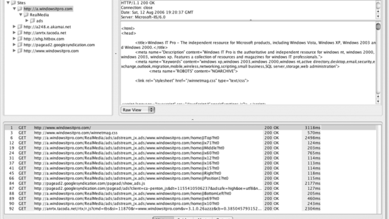Screen dimensions: 389x219
Task: Click ID 31 in the request list
Action: [x=12, y=158]
